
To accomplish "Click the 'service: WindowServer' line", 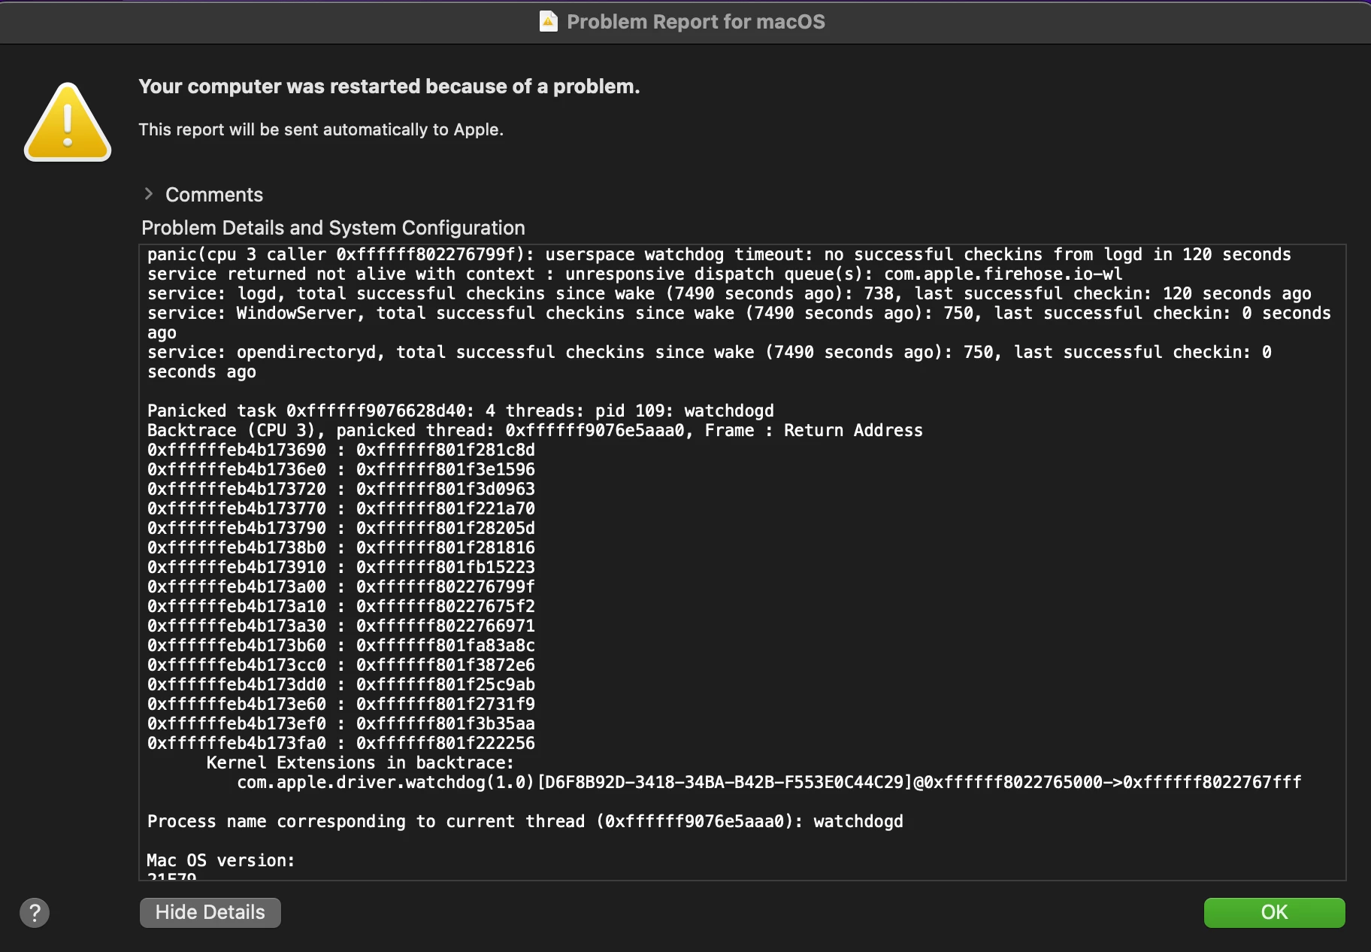I will pyautogui.click(x=739, y=323).
